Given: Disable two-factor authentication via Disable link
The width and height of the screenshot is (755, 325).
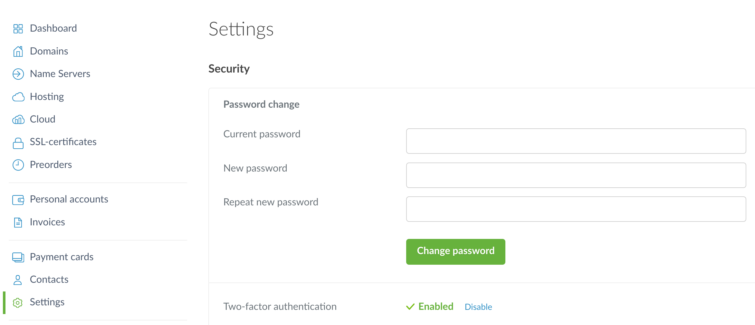Looking at the screenshot, I should pyautogui.click(x=478, y=307).
